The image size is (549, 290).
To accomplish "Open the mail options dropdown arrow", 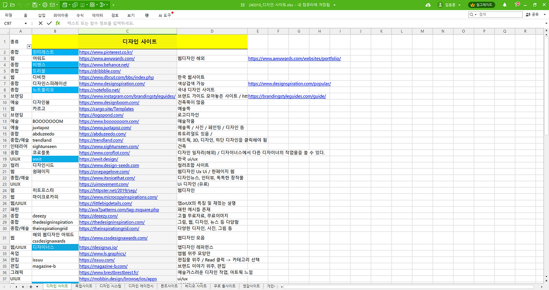I will tap(57, 5).
